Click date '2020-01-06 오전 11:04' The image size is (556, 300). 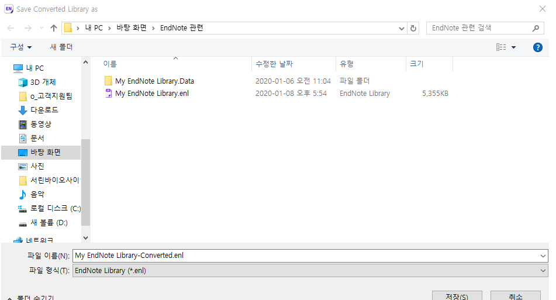coord(293,81)
